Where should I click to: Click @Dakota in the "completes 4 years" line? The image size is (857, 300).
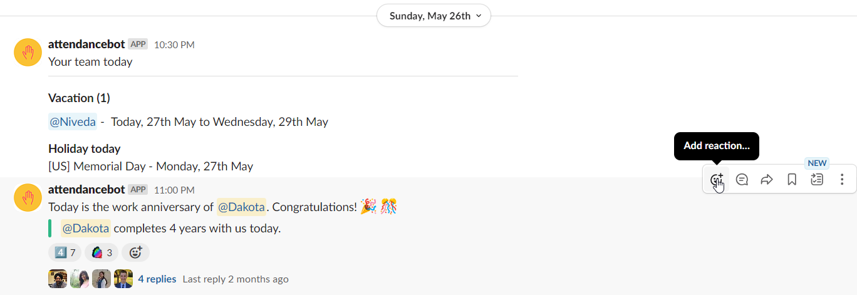tap(86, 228)
